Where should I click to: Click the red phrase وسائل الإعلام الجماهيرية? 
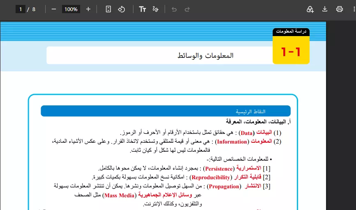click(165, 195)
